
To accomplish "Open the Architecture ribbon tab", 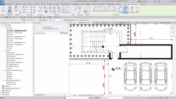I will [10, 4].
